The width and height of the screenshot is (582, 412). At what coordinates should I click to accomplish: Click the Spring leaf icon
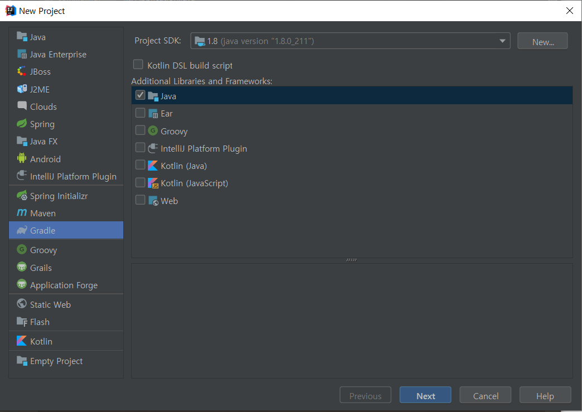pos(22,124)
